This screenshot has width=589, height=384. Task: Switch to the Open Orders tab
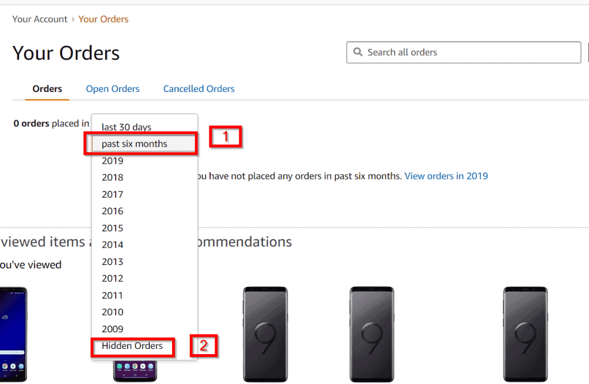(x=113, y=89)
